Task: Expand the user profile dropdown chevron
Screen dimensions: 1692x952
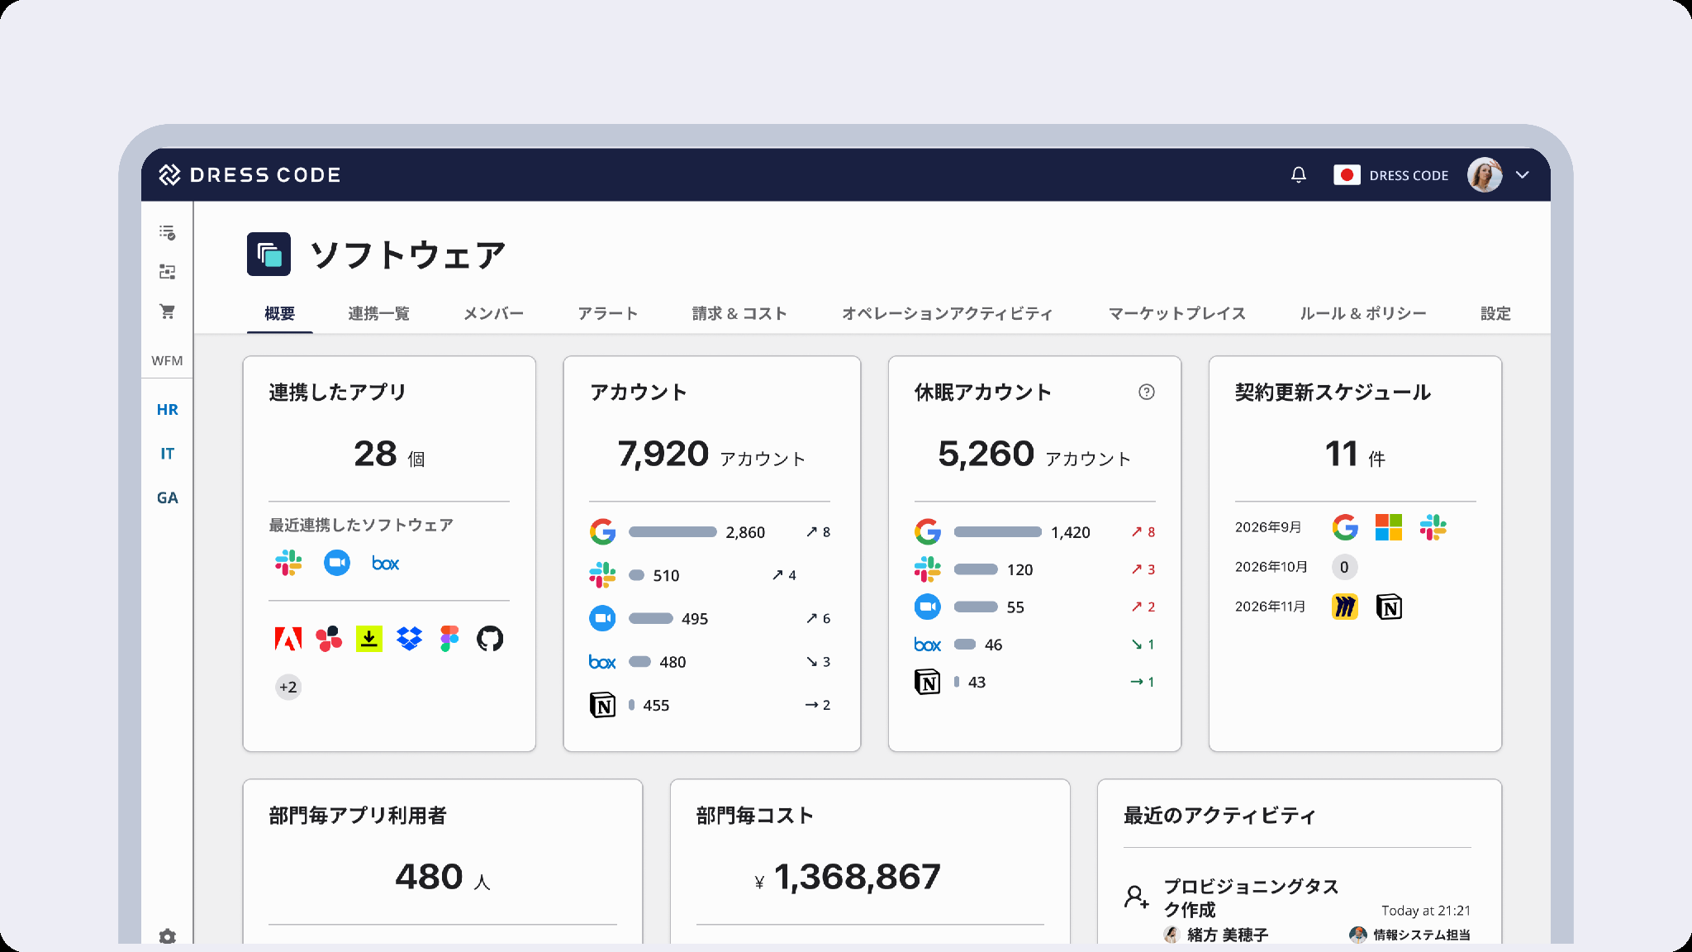Action: click(x=1523, y=174)
